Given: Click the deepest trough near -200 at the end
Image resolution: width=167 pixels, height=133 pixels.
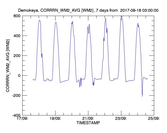Looking at the screenshot, I should click(x=142, y=96).
